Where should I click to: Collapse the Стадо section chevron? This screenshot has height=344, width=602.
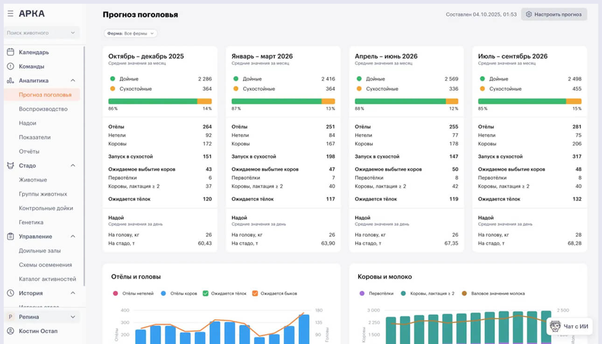click(x=73, y=165)
